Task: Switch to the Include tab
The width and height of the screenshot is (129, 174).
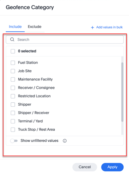Action: (x=15, y=27)
